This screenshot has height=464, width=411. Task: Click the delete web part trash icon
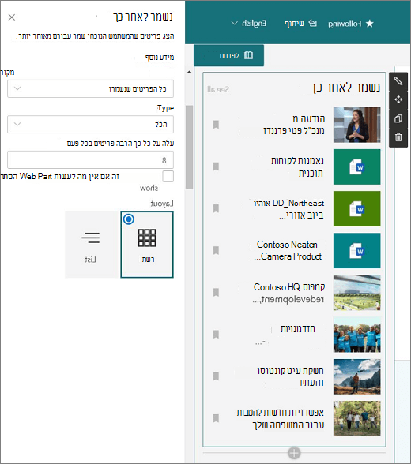tap(398, 137)
